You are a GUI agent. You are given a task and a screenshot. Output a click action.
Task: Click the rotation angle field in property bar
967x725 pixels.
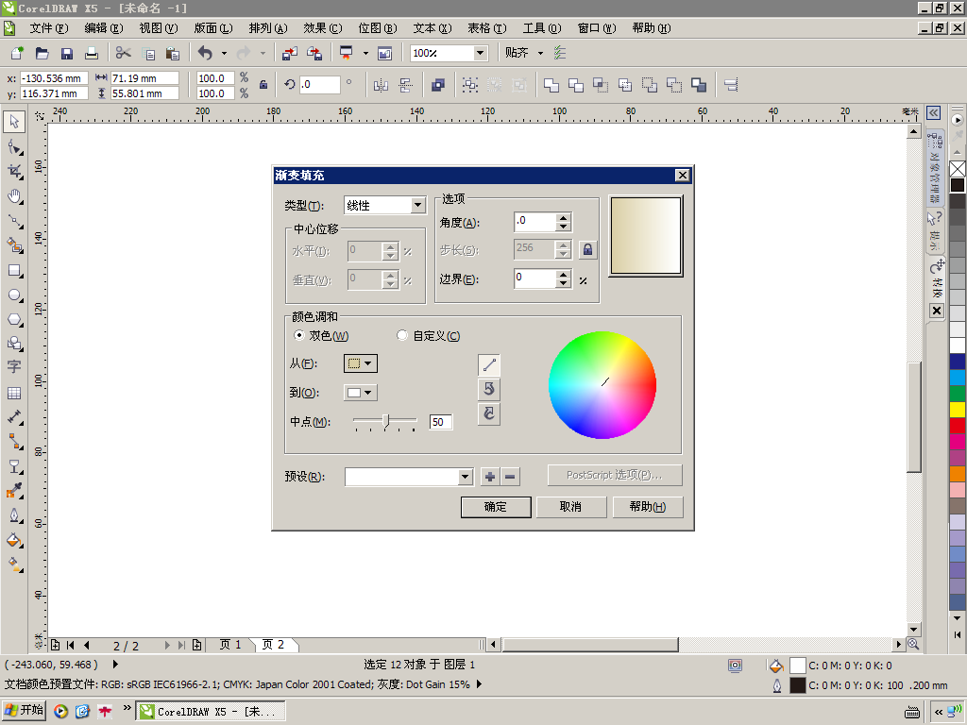[319, 84]
